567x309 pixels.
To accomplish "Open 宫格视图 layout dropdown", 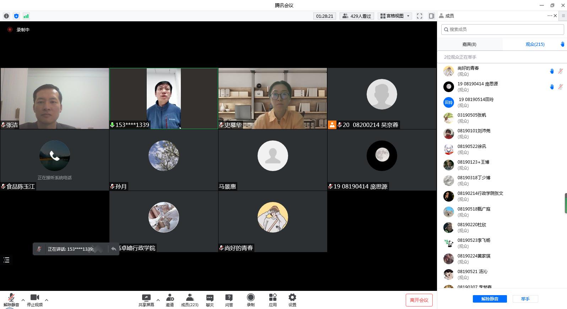I will point(395,16).
